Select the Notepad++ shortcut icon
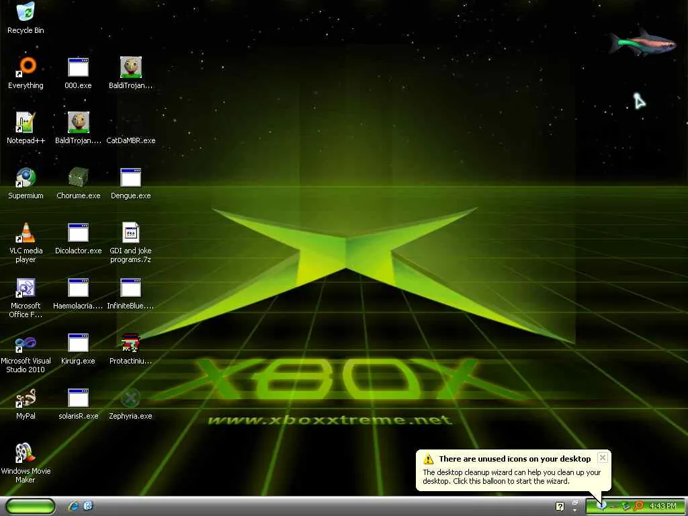Screen dimensions: 688x516 click(x=26, y=122)
